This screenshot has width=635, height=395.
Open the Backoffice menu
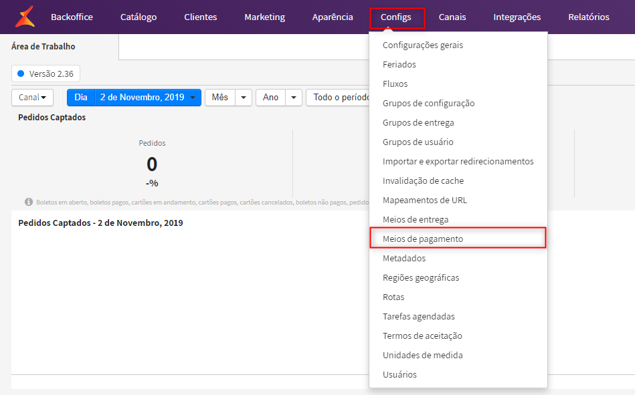pyautogui.click(x=72, y=17)
